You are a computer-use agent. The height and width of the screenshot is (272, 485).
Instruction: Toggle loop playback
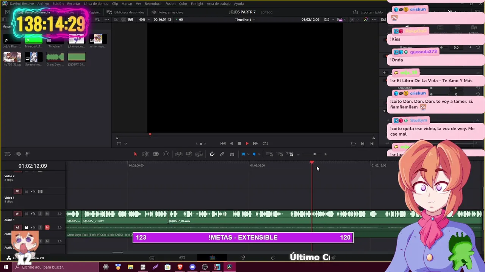tap(265, 144)
